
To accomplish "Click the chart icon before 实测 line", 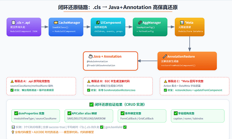I will click(13, 127).
